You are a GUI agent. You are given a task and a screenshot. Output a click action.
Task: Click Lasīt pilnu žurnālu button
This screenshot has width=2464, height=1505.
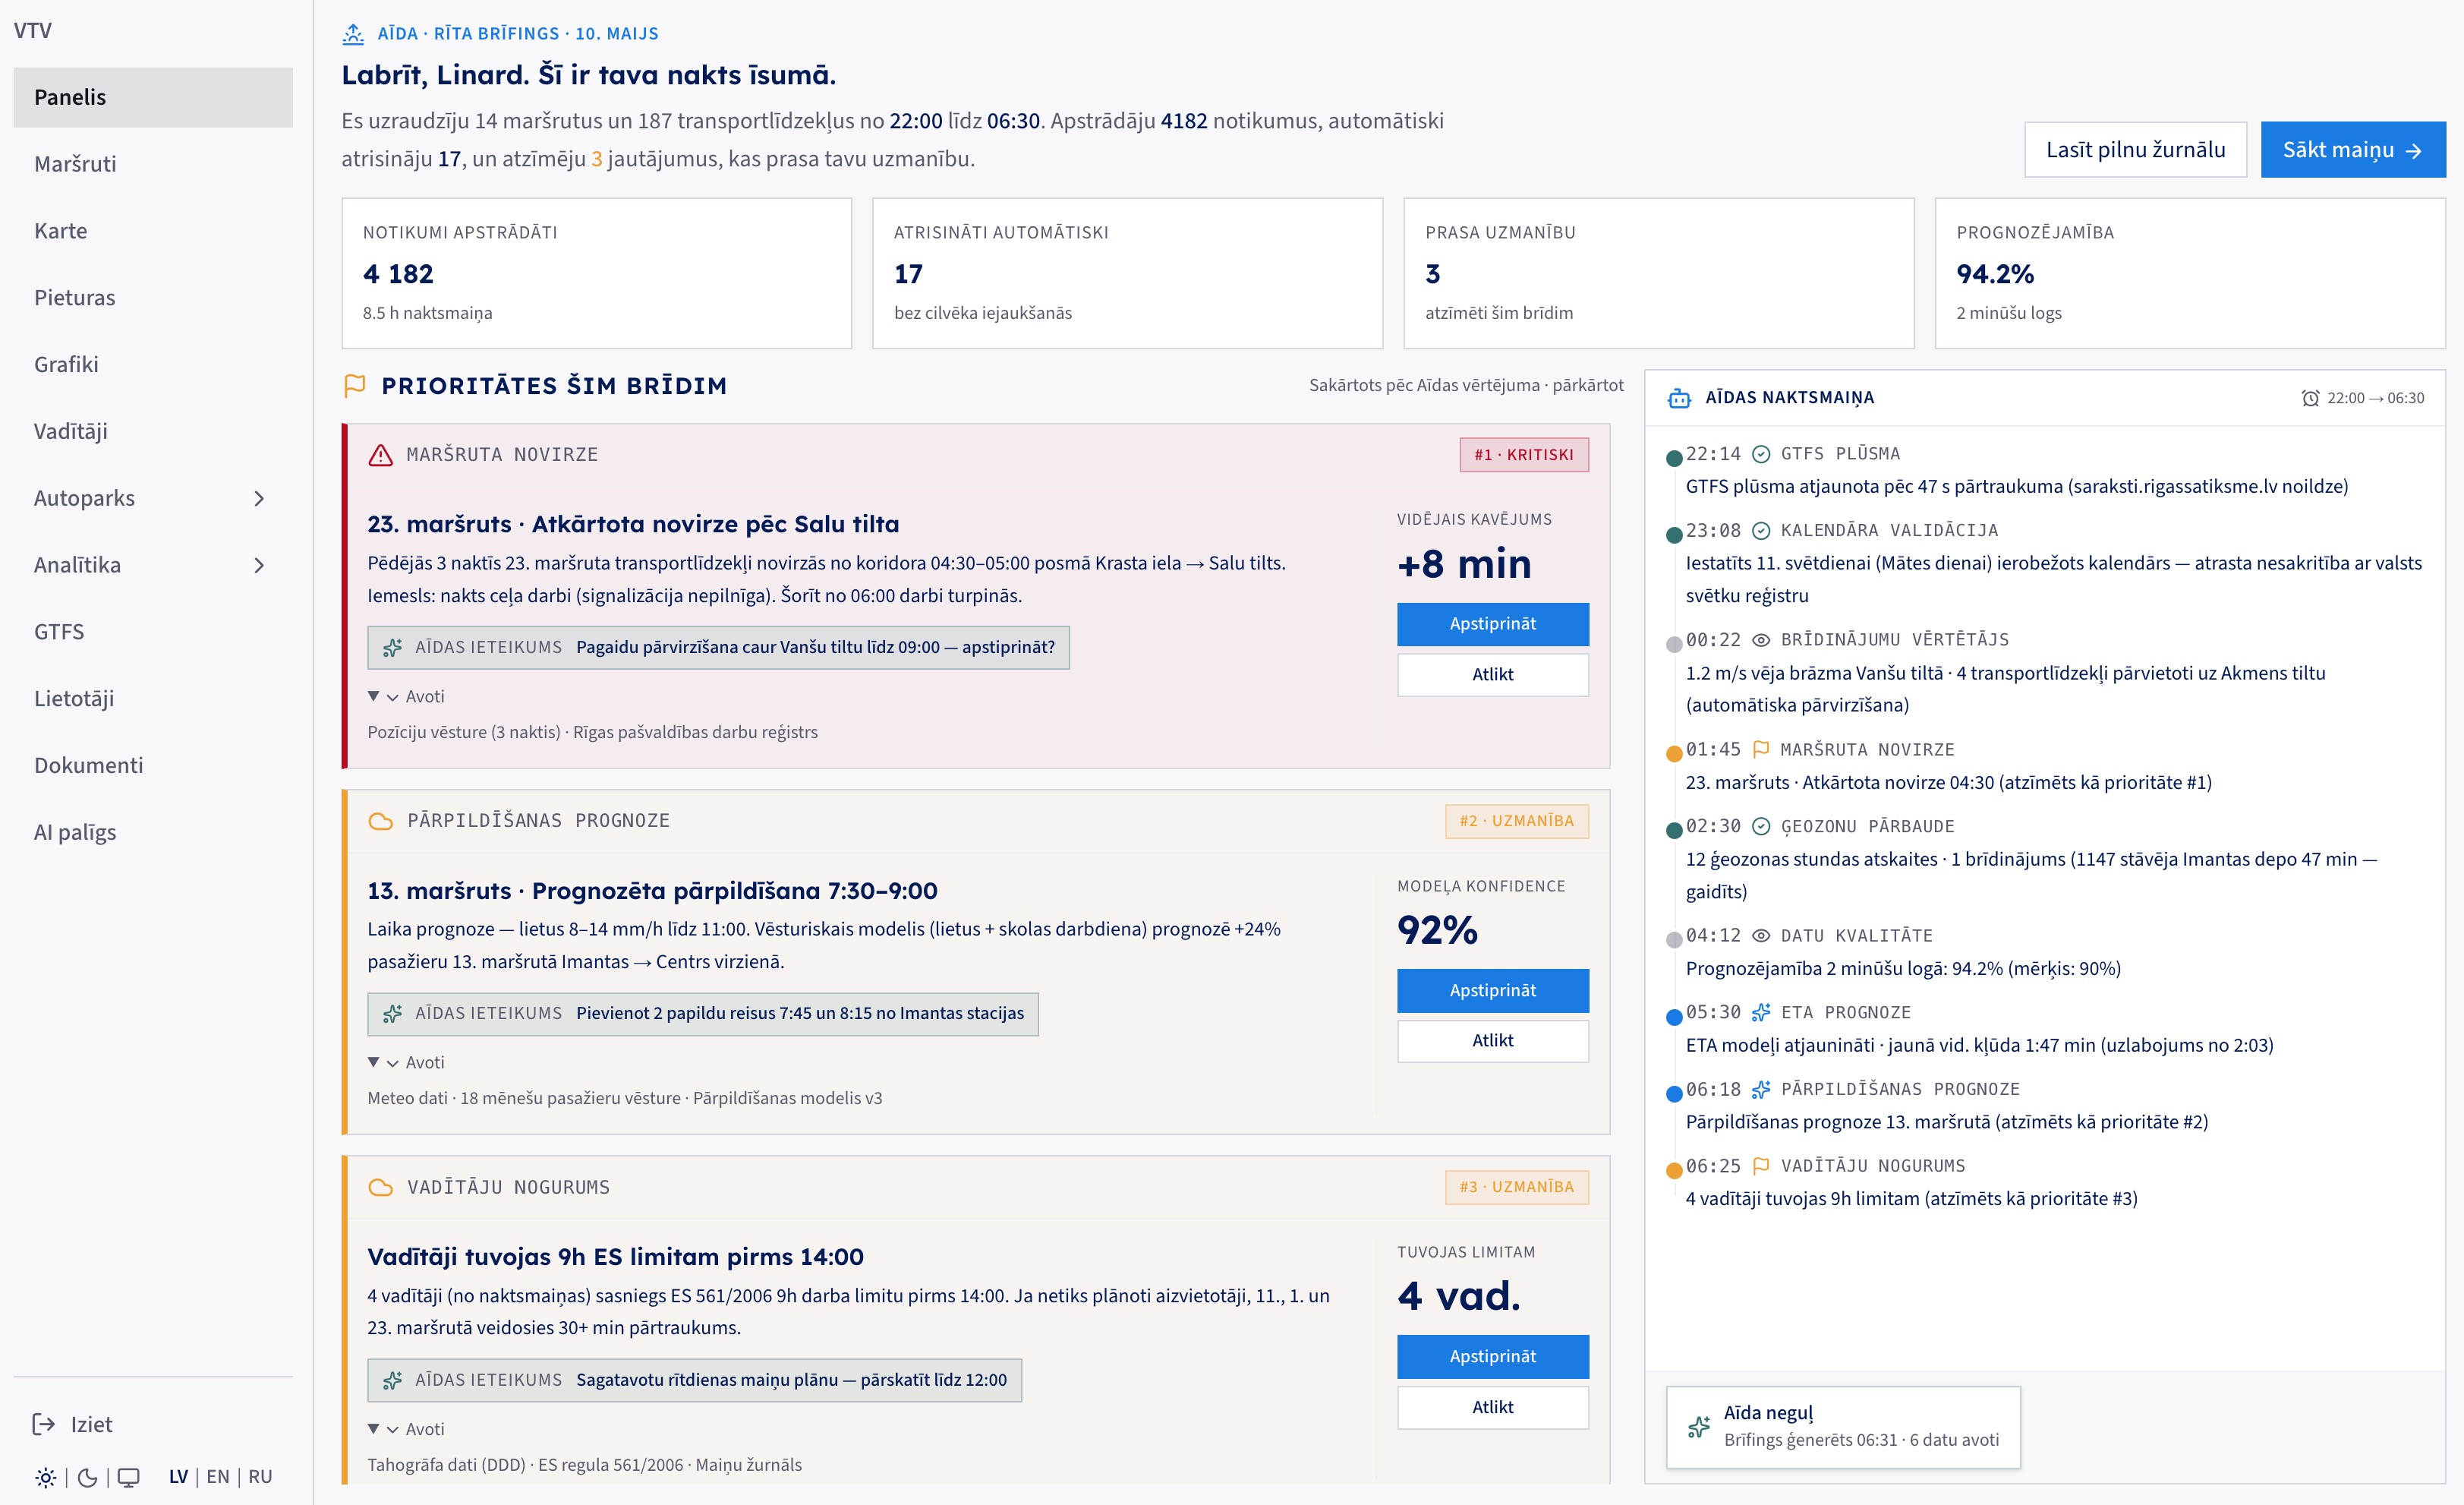point(2135,150)
